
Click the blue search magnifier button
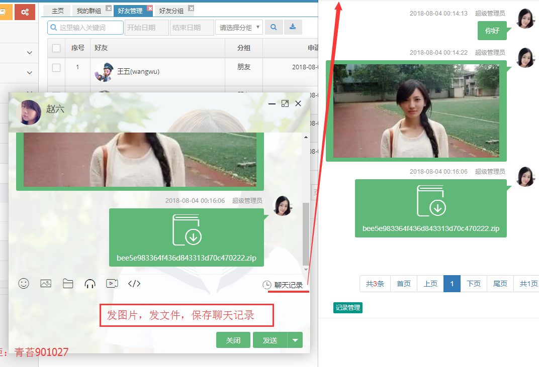(x=274, y=27)
